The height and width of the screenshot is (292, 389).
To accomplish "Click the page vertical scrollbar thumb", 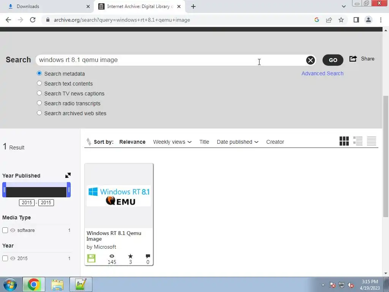I will (x=386, y=156).
